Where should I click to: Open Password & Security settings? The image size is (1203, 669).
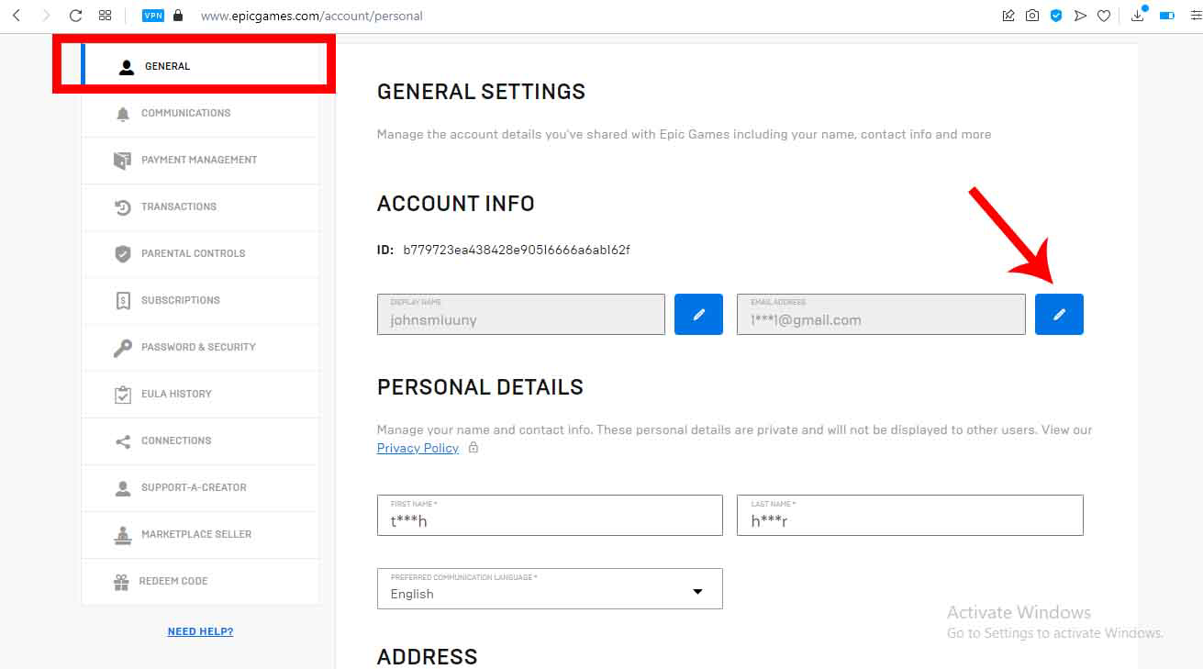click(x=200, y=347)
